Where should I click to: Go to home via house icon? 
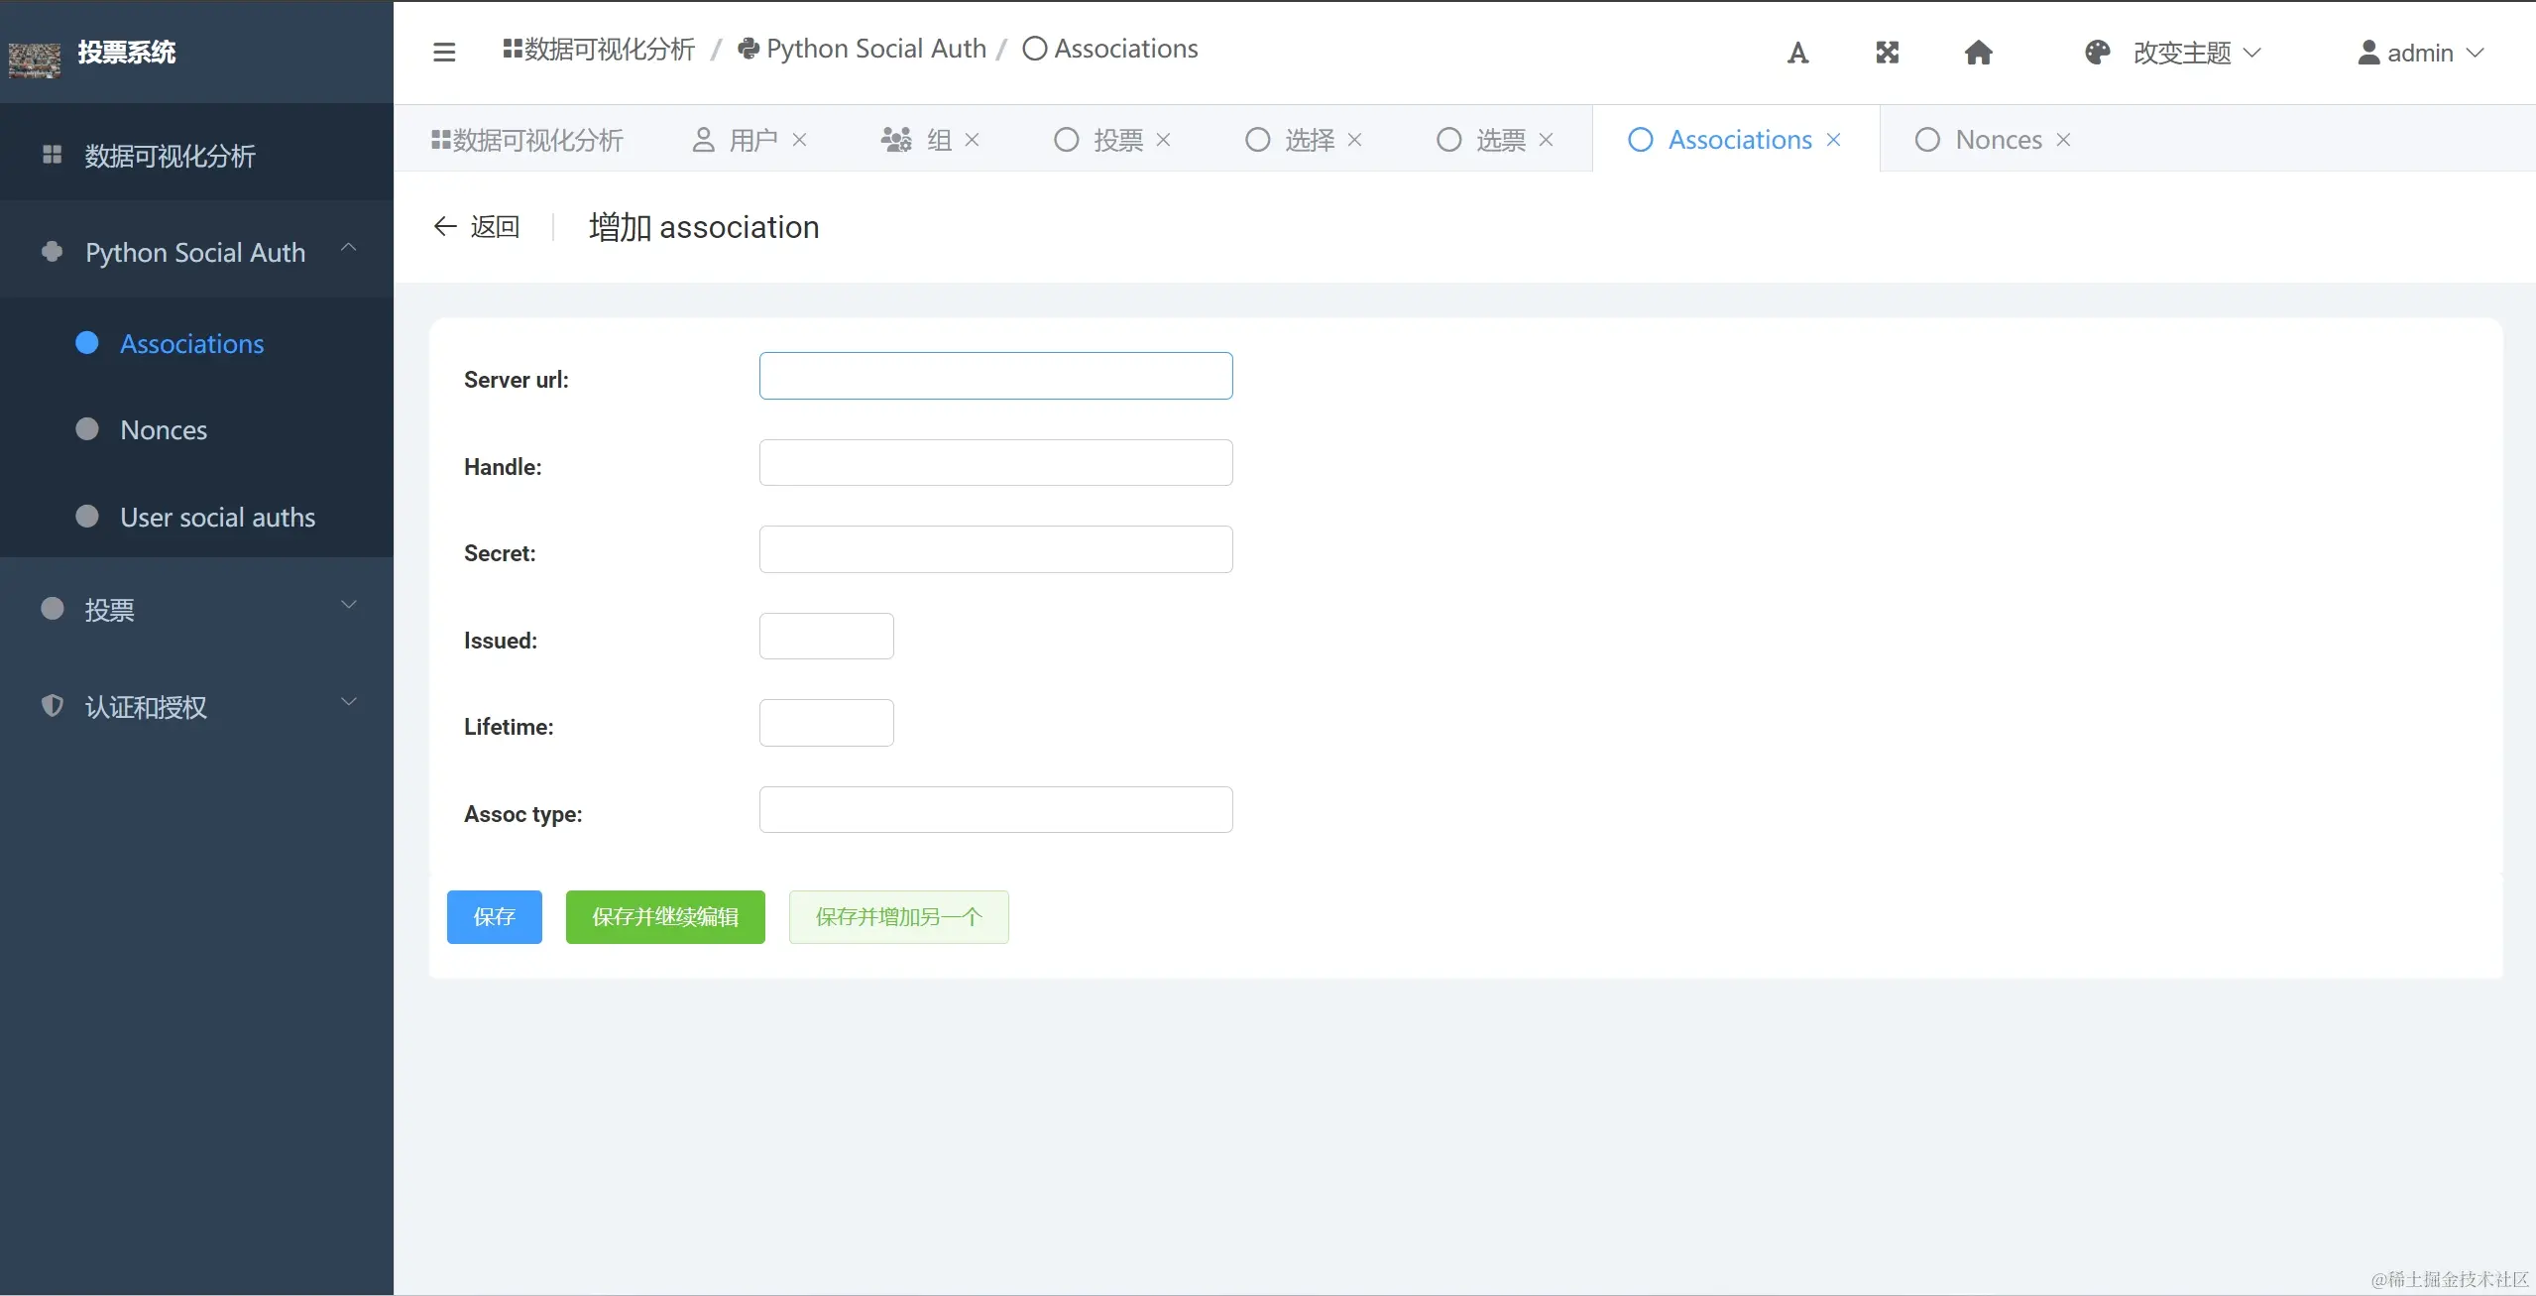(x=1978, y=53)
